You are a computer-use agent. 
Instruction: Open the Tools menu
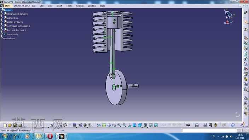[69, 6]
